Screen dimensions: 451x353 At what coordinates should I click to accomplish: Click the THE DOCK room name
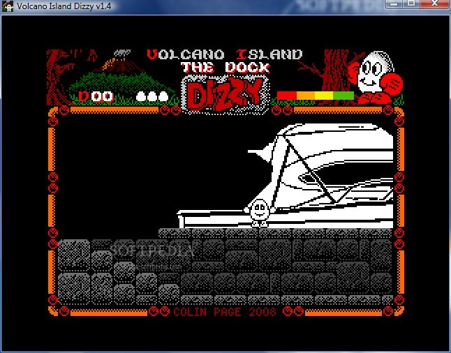click(x=225, y=68)
